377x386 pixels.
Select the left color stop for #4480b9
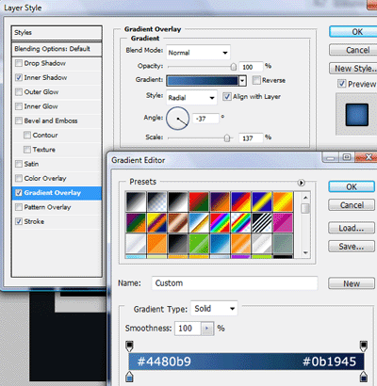coord(129,377)
